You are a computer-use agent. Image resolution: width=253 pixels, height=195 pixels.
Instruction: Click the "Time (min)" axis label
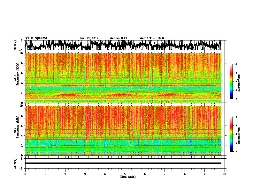pos(128,177)
